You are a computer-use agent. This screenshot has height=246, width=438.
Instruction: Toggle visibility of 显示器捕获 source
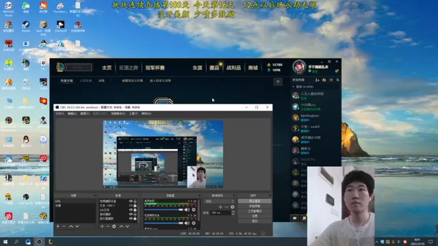click(x=131, y=219)
